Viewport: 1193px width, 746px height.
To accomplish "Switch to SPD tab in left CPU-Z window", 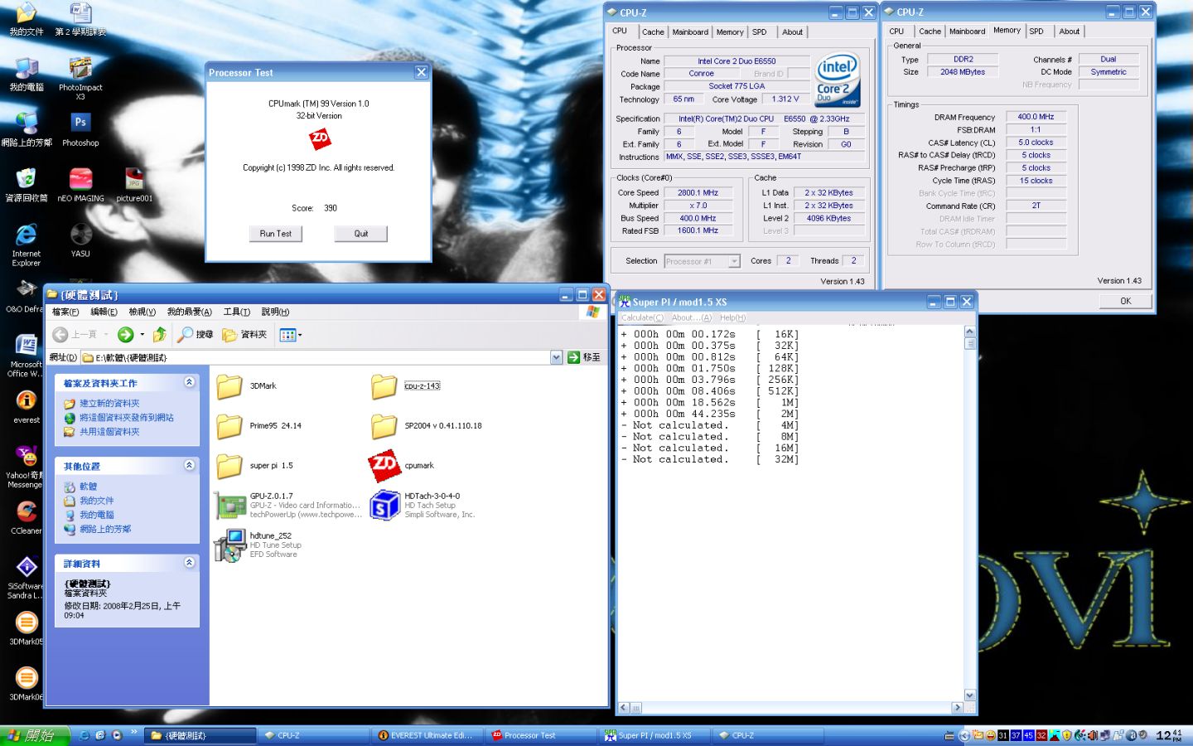I will point(759,32).
